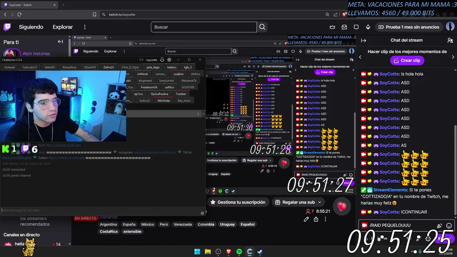Image resolution: width=457 pixels, height=257 pixels.
Task: Collapse the Para ti sidebar
Action: 60,42
